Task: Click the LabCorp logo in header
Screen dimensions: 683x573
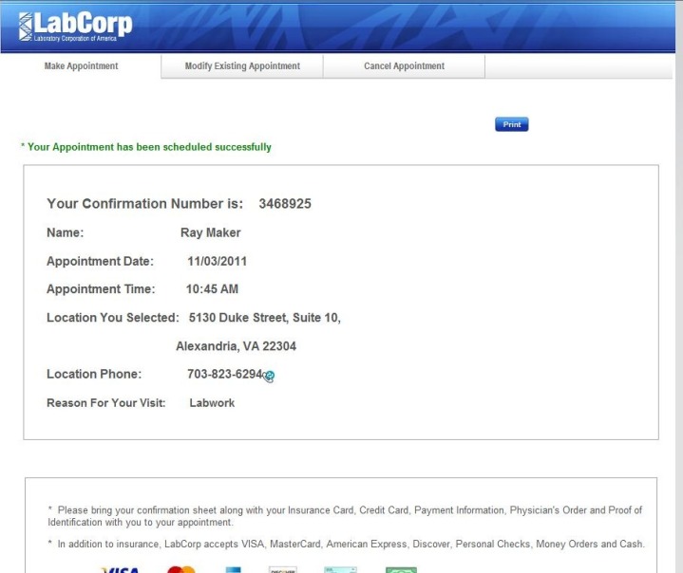Action: click(x=75, y=27)
